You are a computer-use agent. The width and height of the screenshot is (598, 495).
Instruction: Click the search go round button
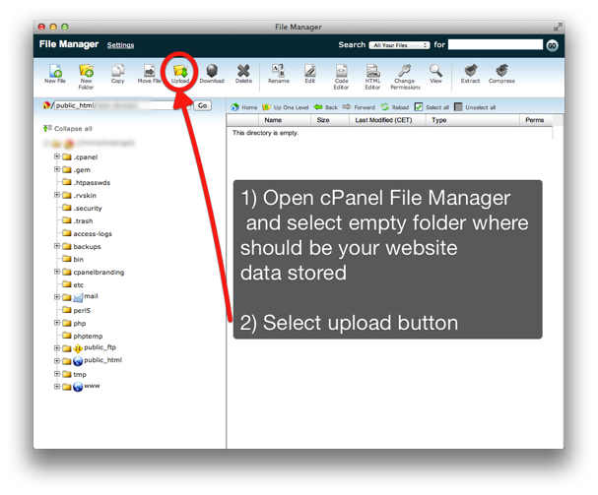[552, 45]
